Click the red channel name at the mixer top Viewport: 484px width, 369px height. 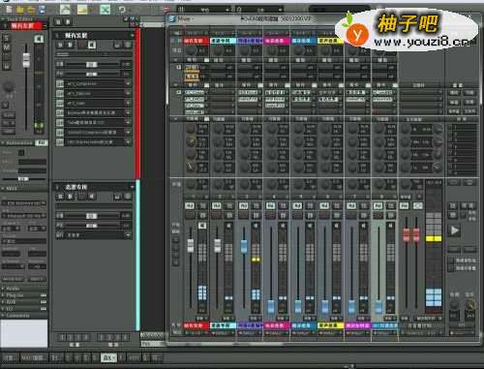tap(197, 41)
